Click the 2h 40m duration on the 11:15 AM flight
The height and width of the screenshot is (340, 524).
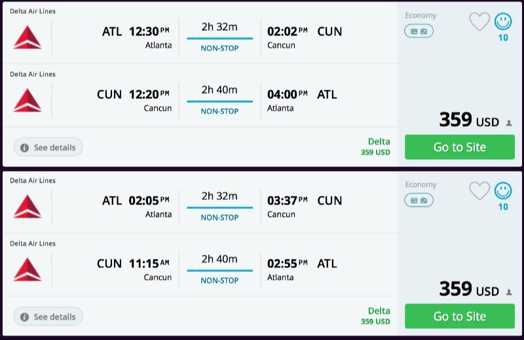pyautogui.click(x=219, y=259)
